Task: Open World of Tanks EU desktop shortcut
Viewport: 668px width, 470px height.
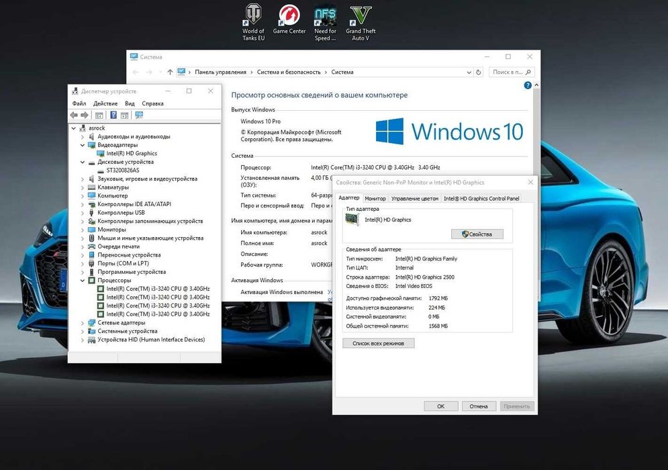Action: coord(253,23)
